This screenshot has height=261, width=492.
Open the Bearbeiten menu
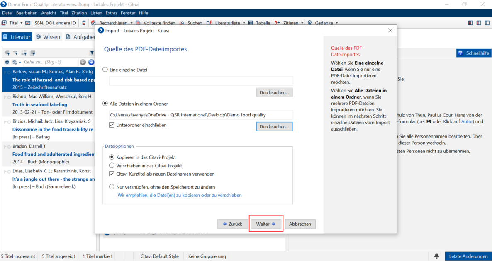(x=27, y=13)
